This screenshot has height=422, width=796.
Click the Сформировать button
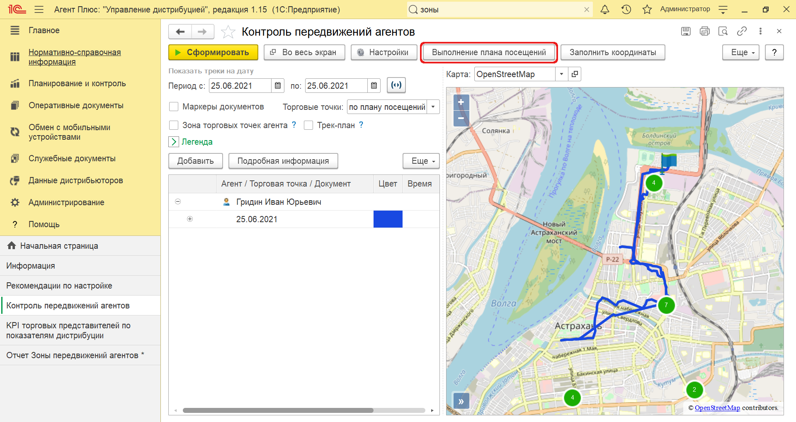(x=213, y=53)
